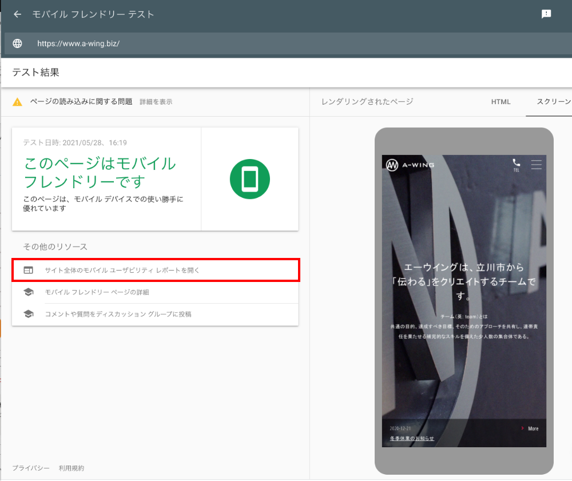Tap the TEL phone icon in preview
Viewport: 572px width, 481px height.
point(516,164)
